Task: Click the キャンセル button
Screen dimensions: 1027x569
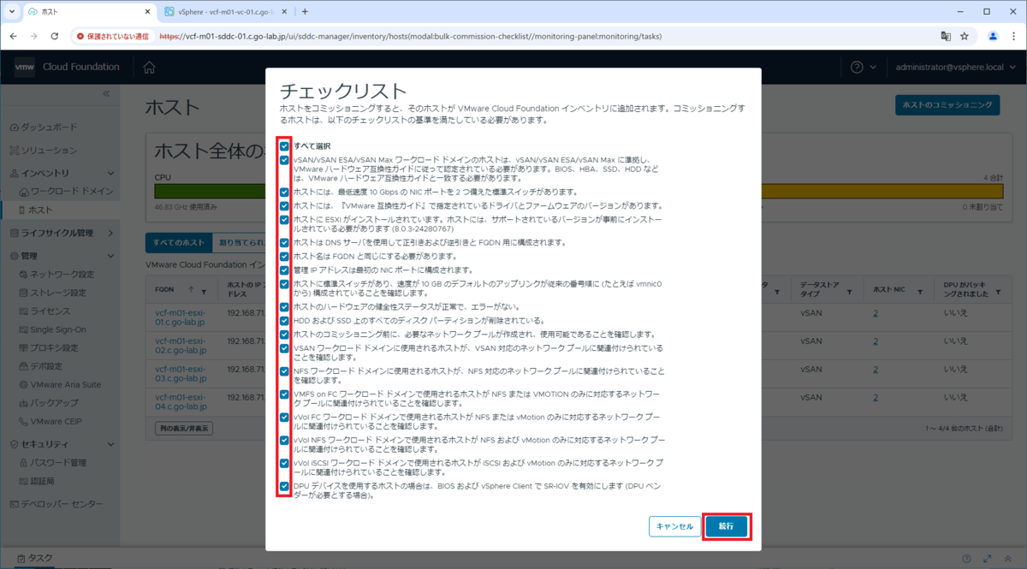Action: 674,526
